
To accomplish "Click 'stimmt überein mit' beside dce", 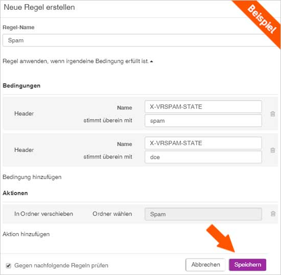I will pyautogui.click(x=108, y=157).
